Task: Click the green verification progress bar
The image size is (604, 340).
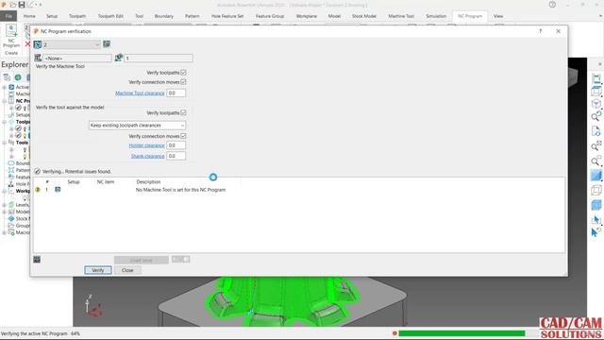Action: point(461,333)
